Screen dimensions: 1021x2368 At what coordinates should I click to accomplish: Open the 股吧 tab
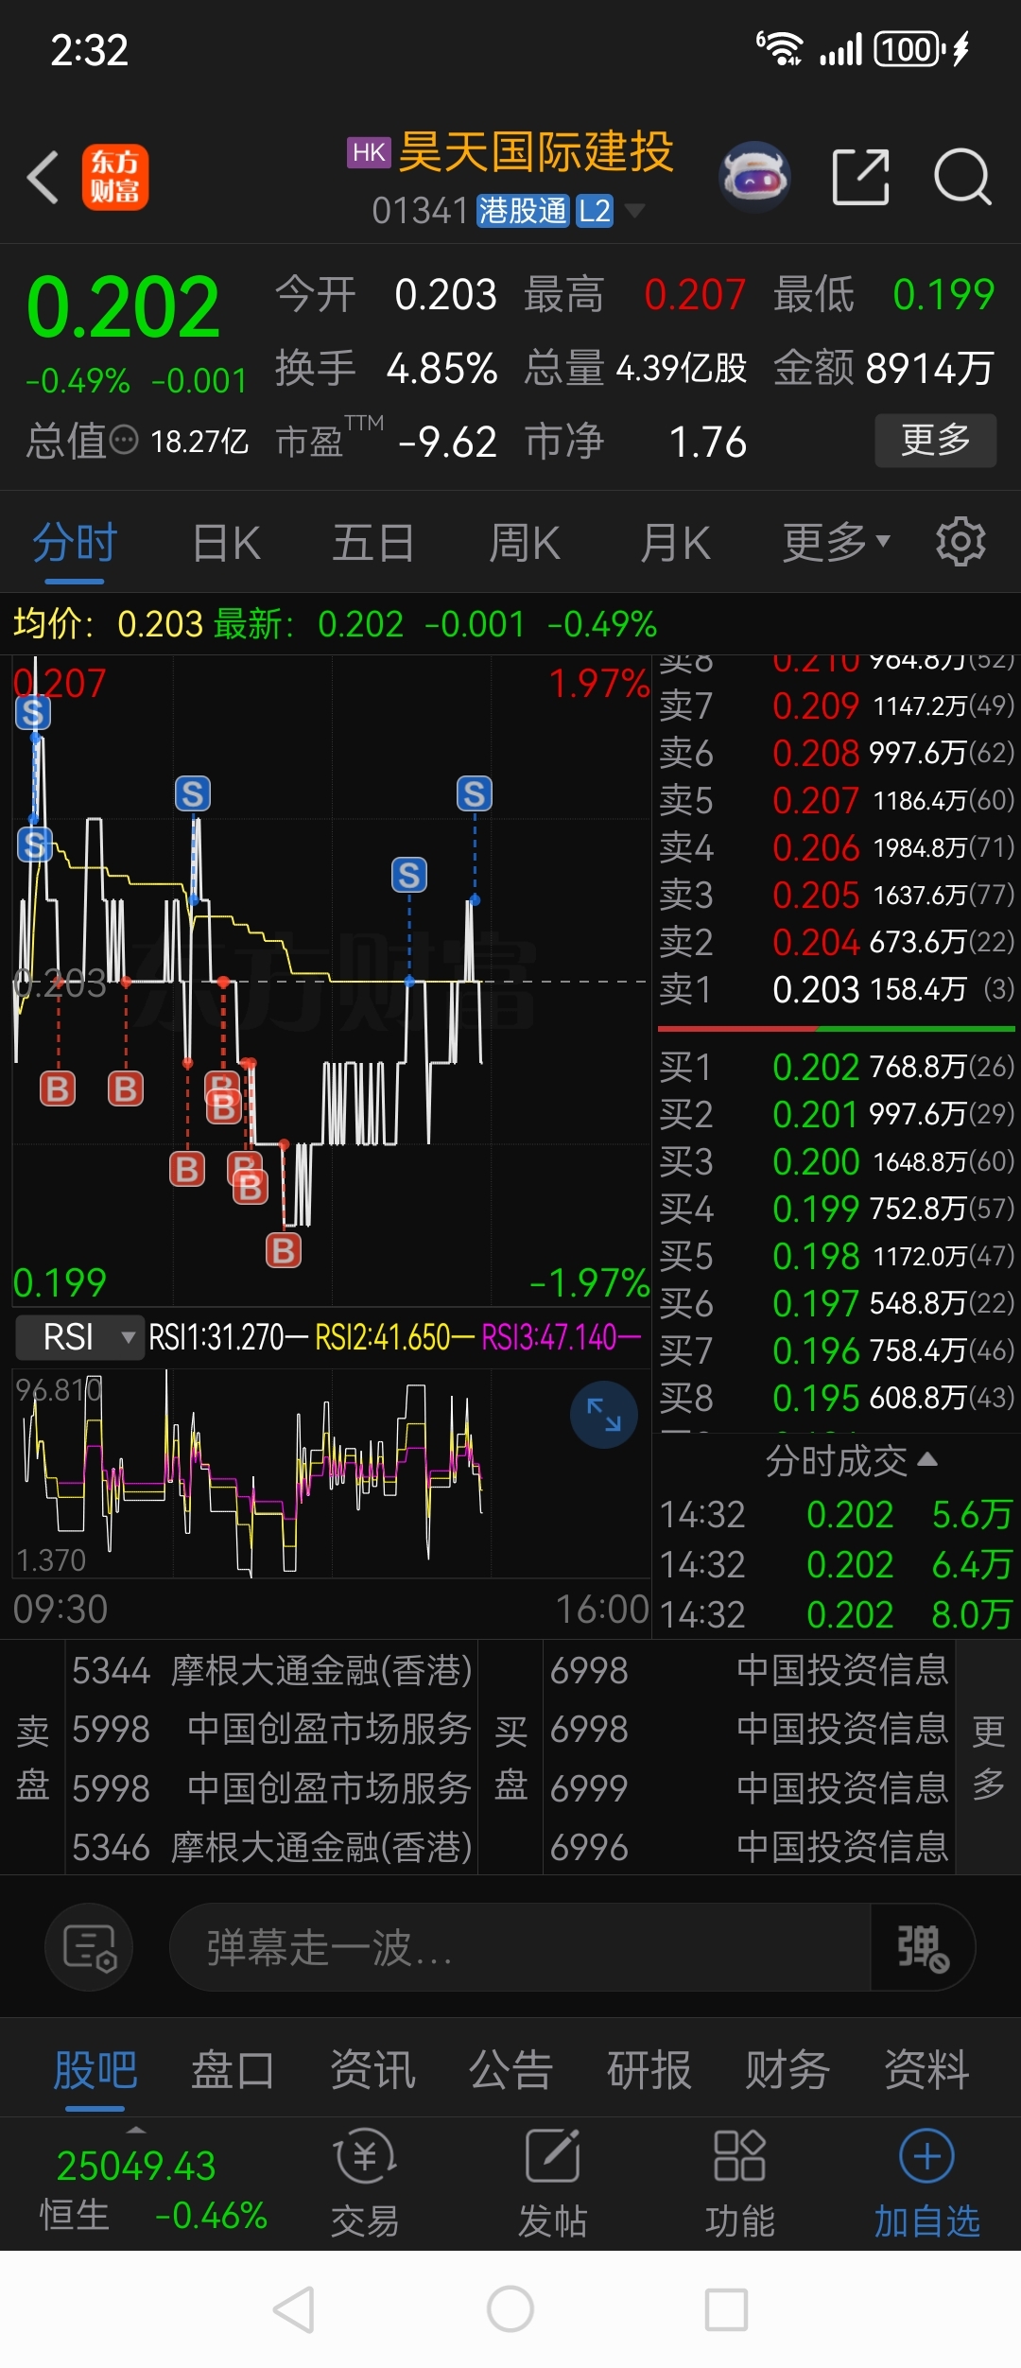(95, 2069)
